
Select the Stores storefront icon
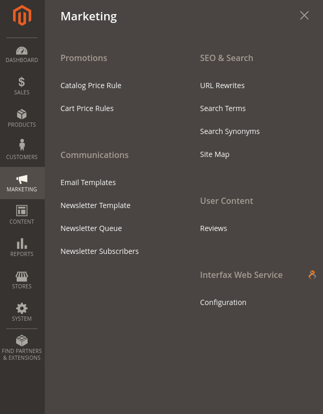pos(22,276)
